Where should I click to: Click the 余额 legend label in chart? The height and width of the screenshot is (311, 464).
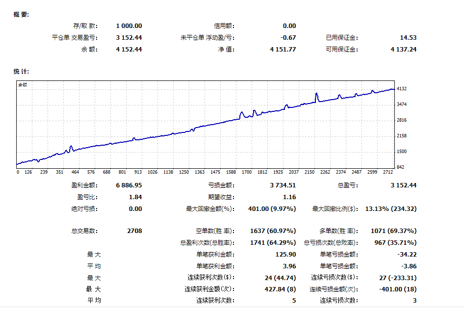tap(23, 85)
